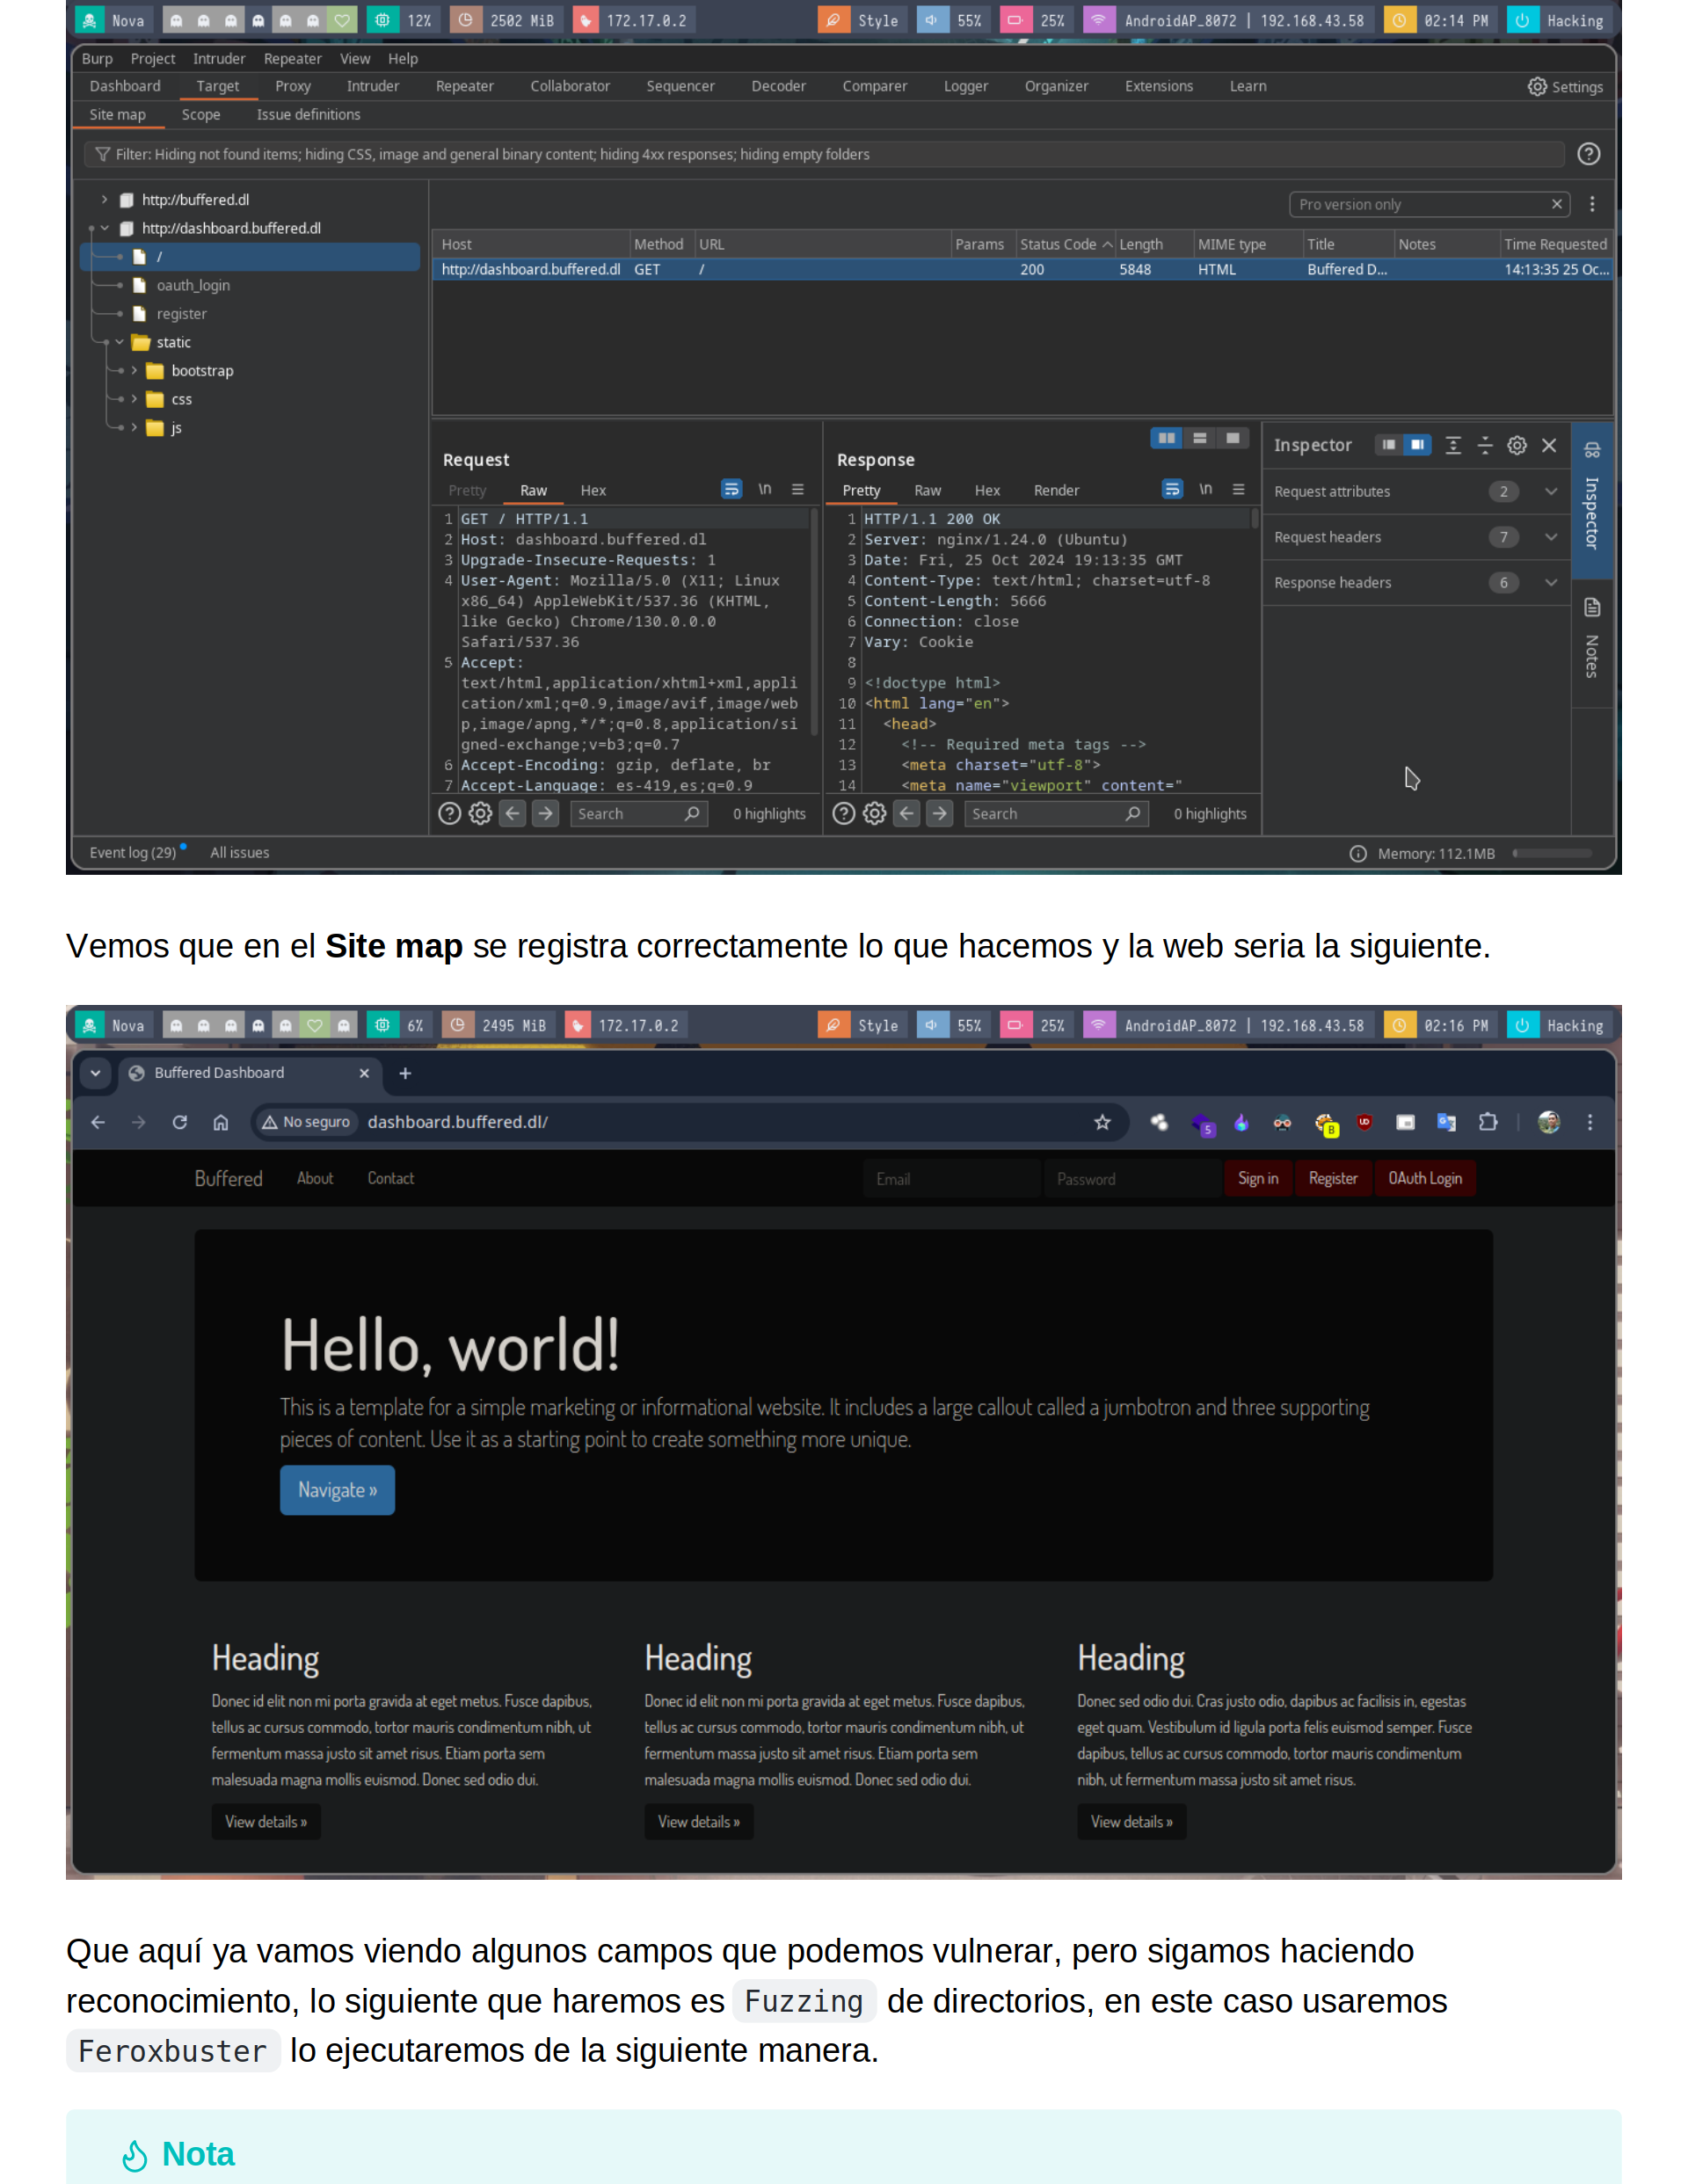Switch to Scope sub-tab
The height and width of the screenshot is (2184, 1688).
tap(201, 114)
